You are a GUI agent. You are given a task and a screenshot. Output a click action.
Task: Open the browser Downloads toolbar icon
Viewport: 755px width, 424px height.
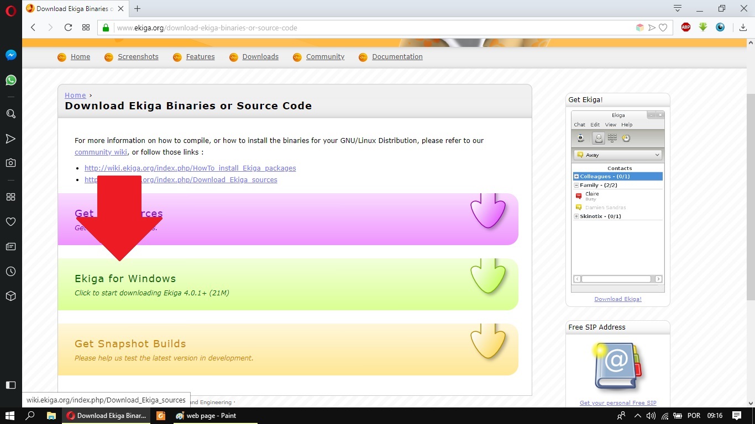pos(743,28)
